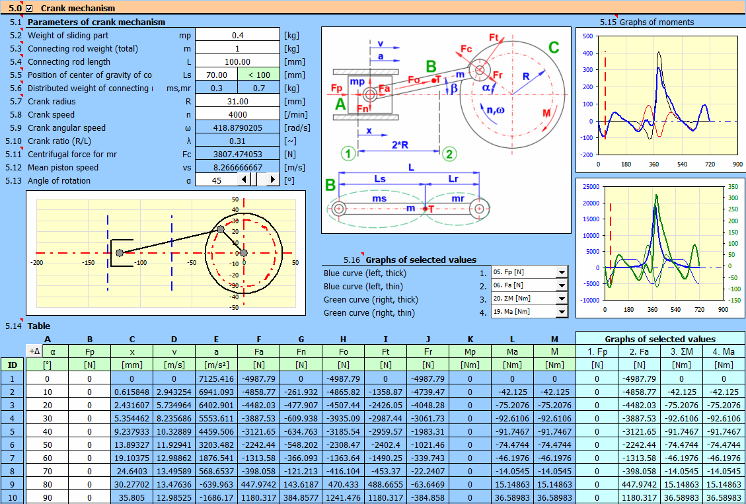Click the 'Crank speed' label

(48, 114)
